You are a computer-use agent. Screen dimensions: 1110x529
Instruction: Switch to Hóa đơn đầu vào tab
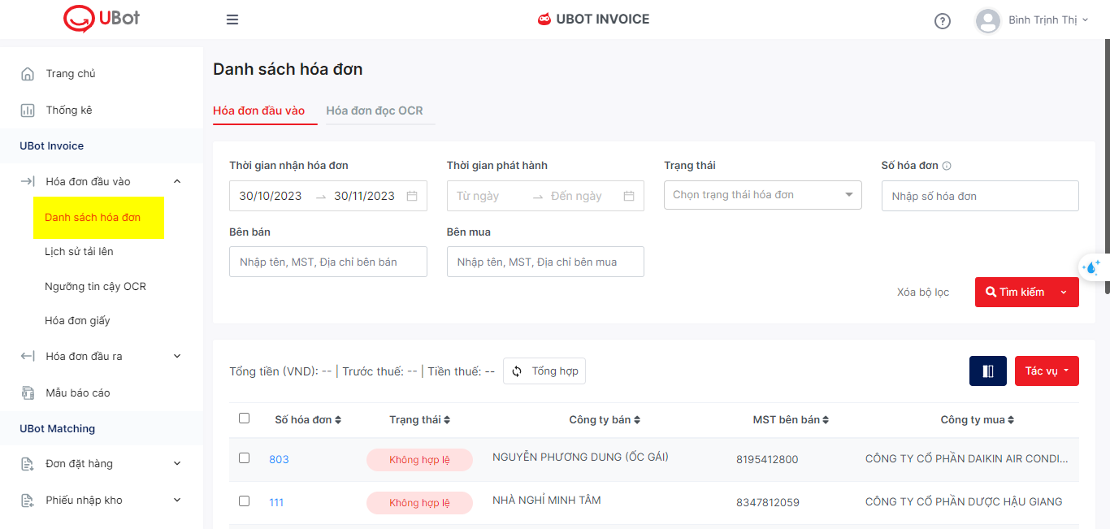(x=259, y=111)
